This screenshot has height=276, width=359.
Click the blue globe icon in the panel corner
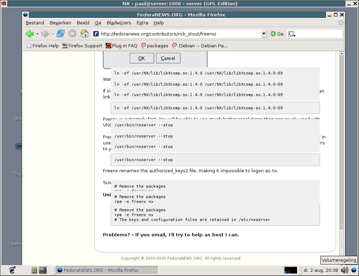click(x=354, y=270)
